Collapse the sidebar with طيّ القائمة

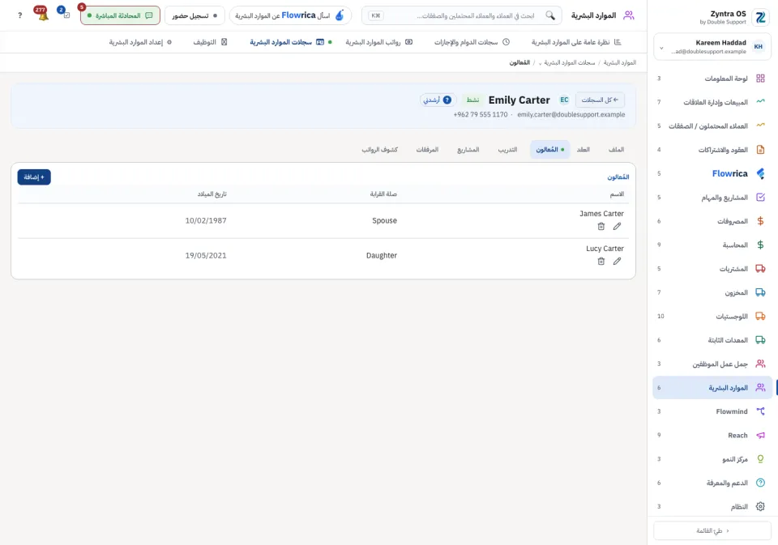[712, 530]
